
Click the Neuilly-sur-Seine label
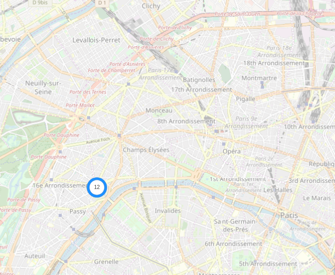coord(43,88)
